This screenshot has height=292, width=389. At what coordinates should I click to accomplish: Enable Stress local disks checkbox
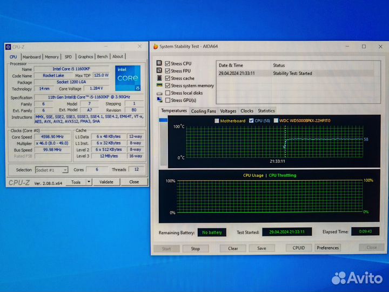[167, 93]
